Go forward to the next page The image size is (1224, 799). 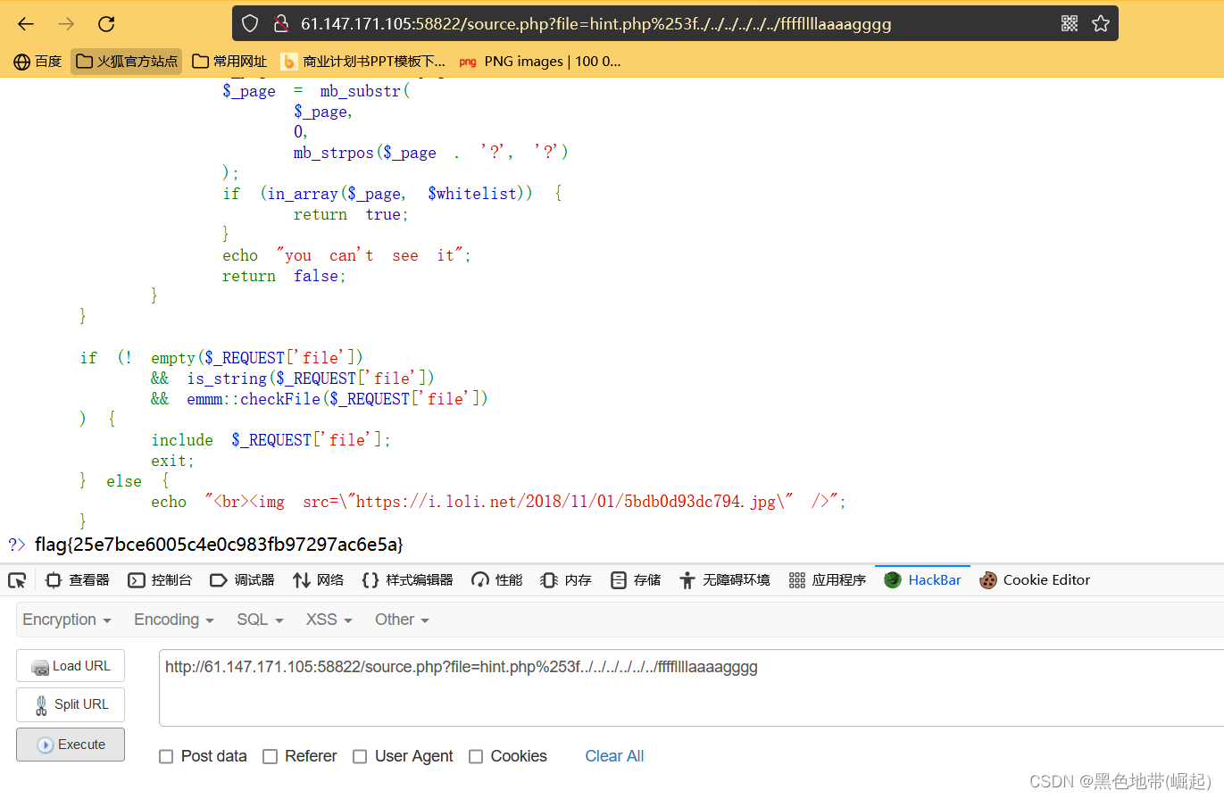click(66, 24)
